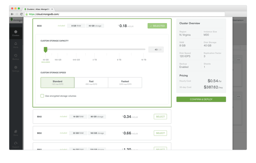The height and width of the screenshot is (163, 256).
Task: Close the Clusters | Atlas browser tab
Action: pyautogui.click(x=52, y=9)
